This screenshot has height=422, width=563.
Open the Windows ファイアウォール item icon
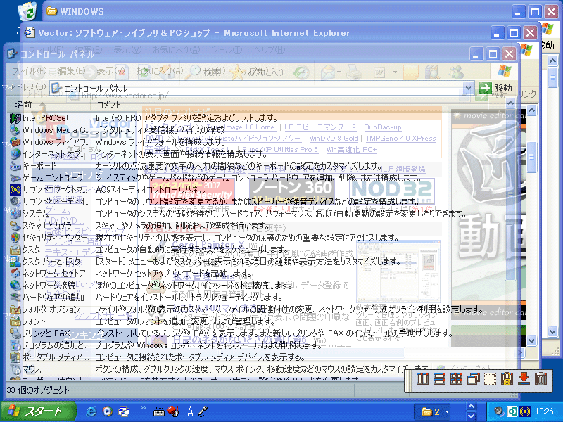click(x=15, y=142)
